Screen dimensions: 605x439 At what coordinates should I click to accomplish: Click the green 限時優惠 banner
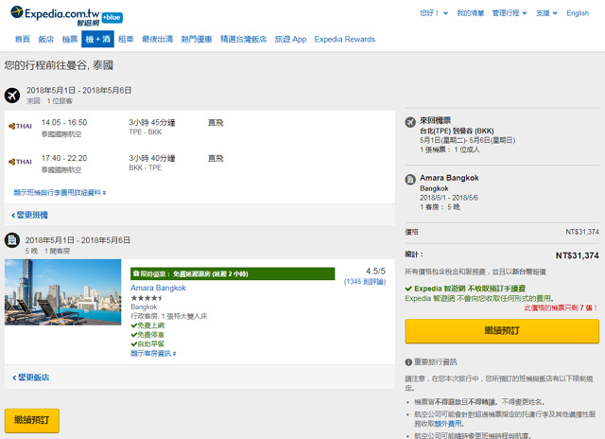[x=233, y=273]
